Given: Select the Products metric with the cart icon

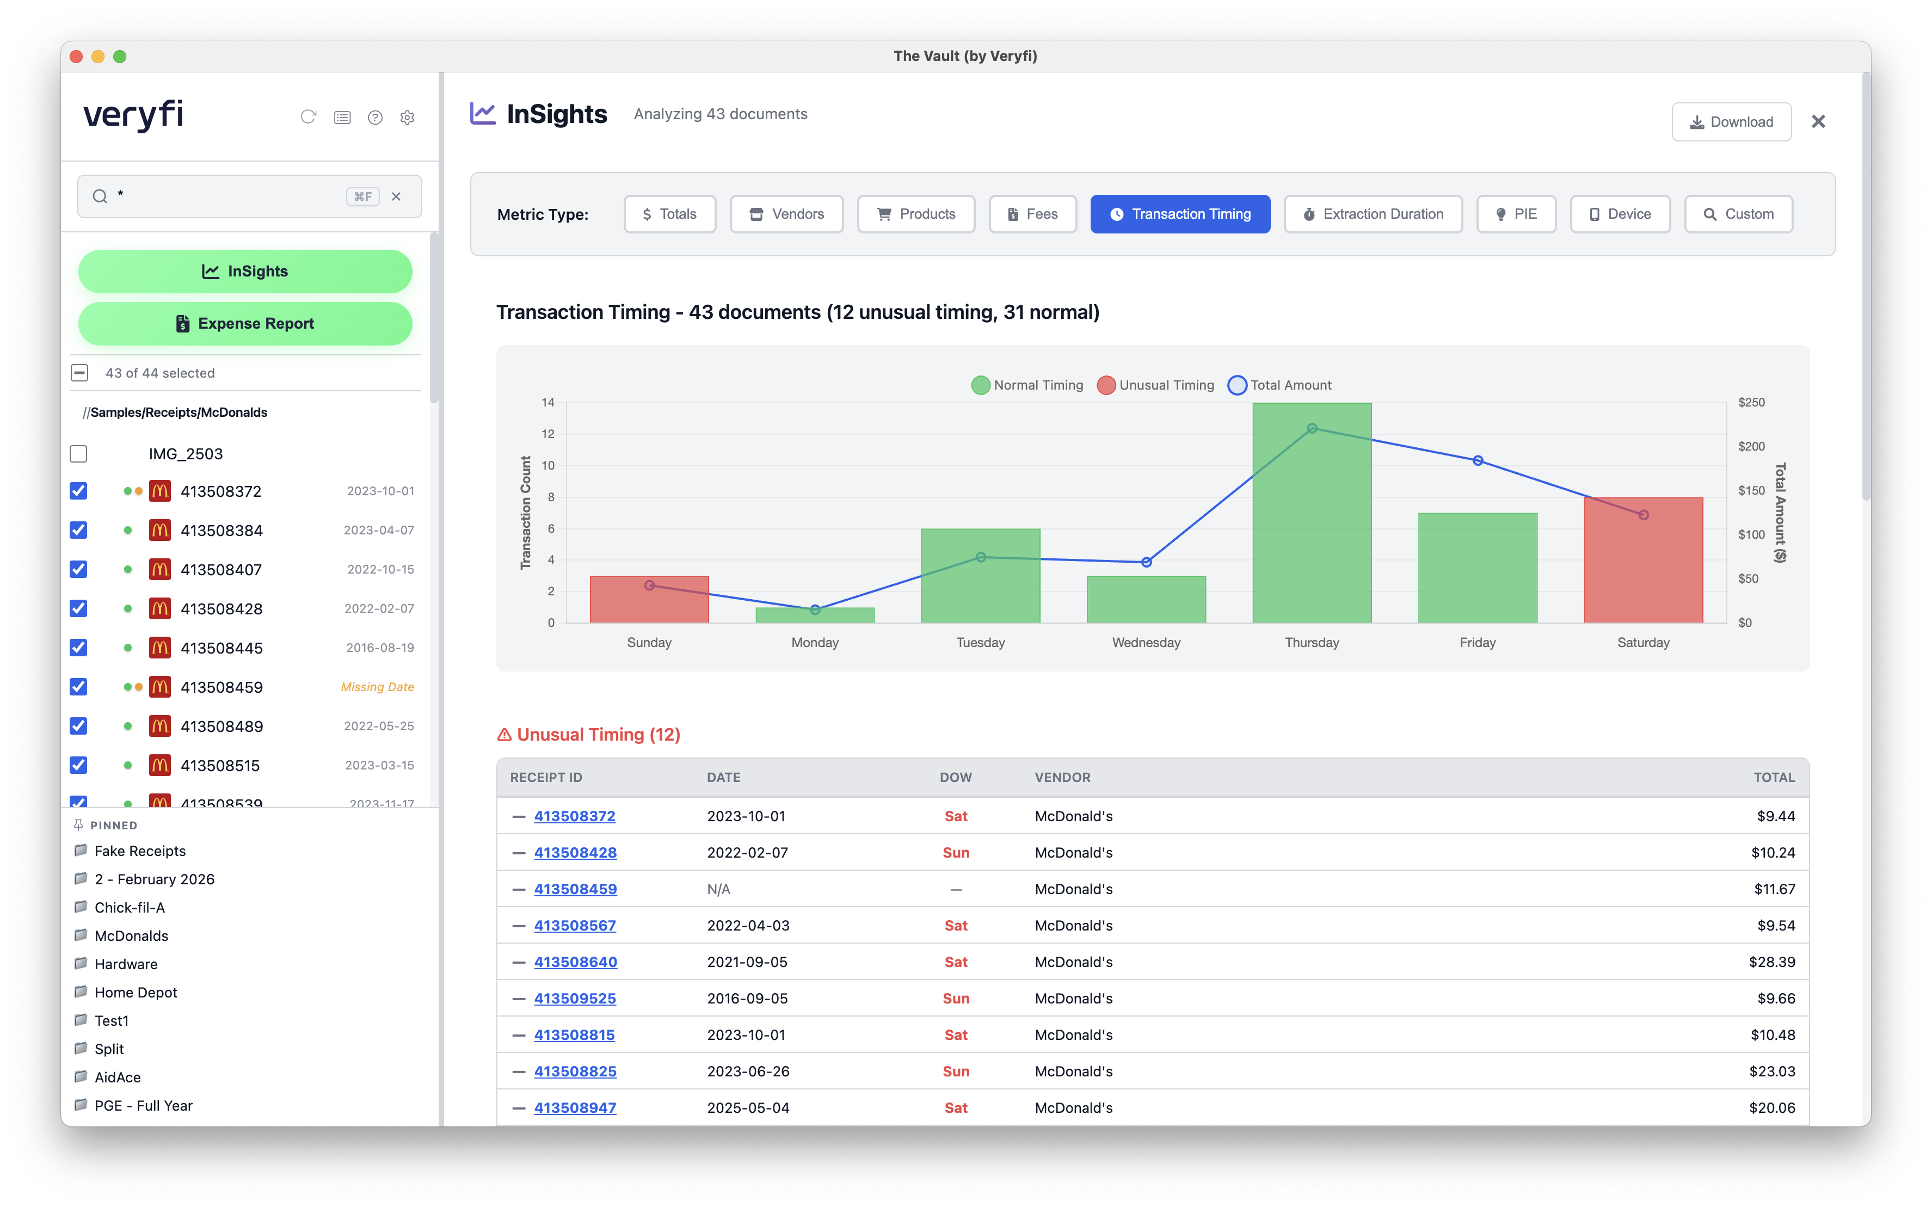Looking at the screenshot, I should click(x=916, y=214).
